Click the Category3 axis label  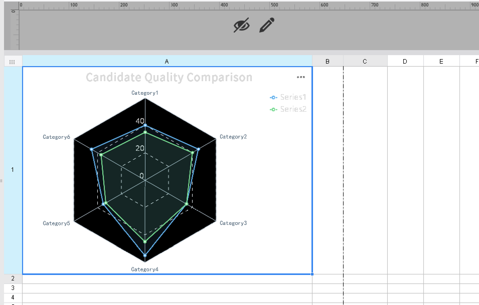tap(233, 223)
